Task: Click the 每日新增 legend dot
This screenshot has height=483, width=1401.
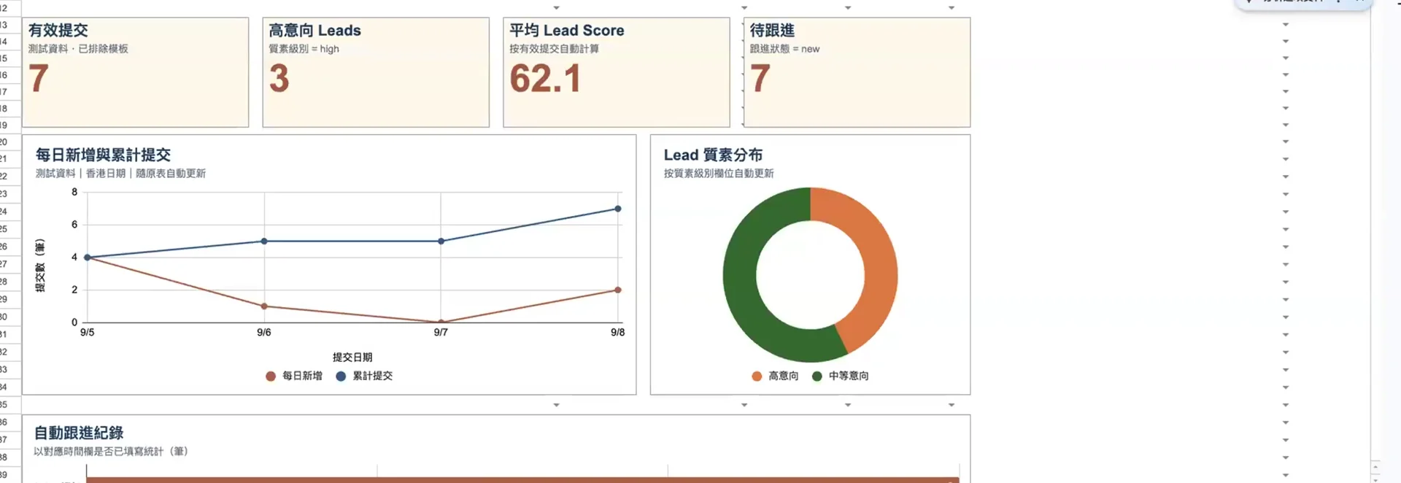Action: (271, 376)
